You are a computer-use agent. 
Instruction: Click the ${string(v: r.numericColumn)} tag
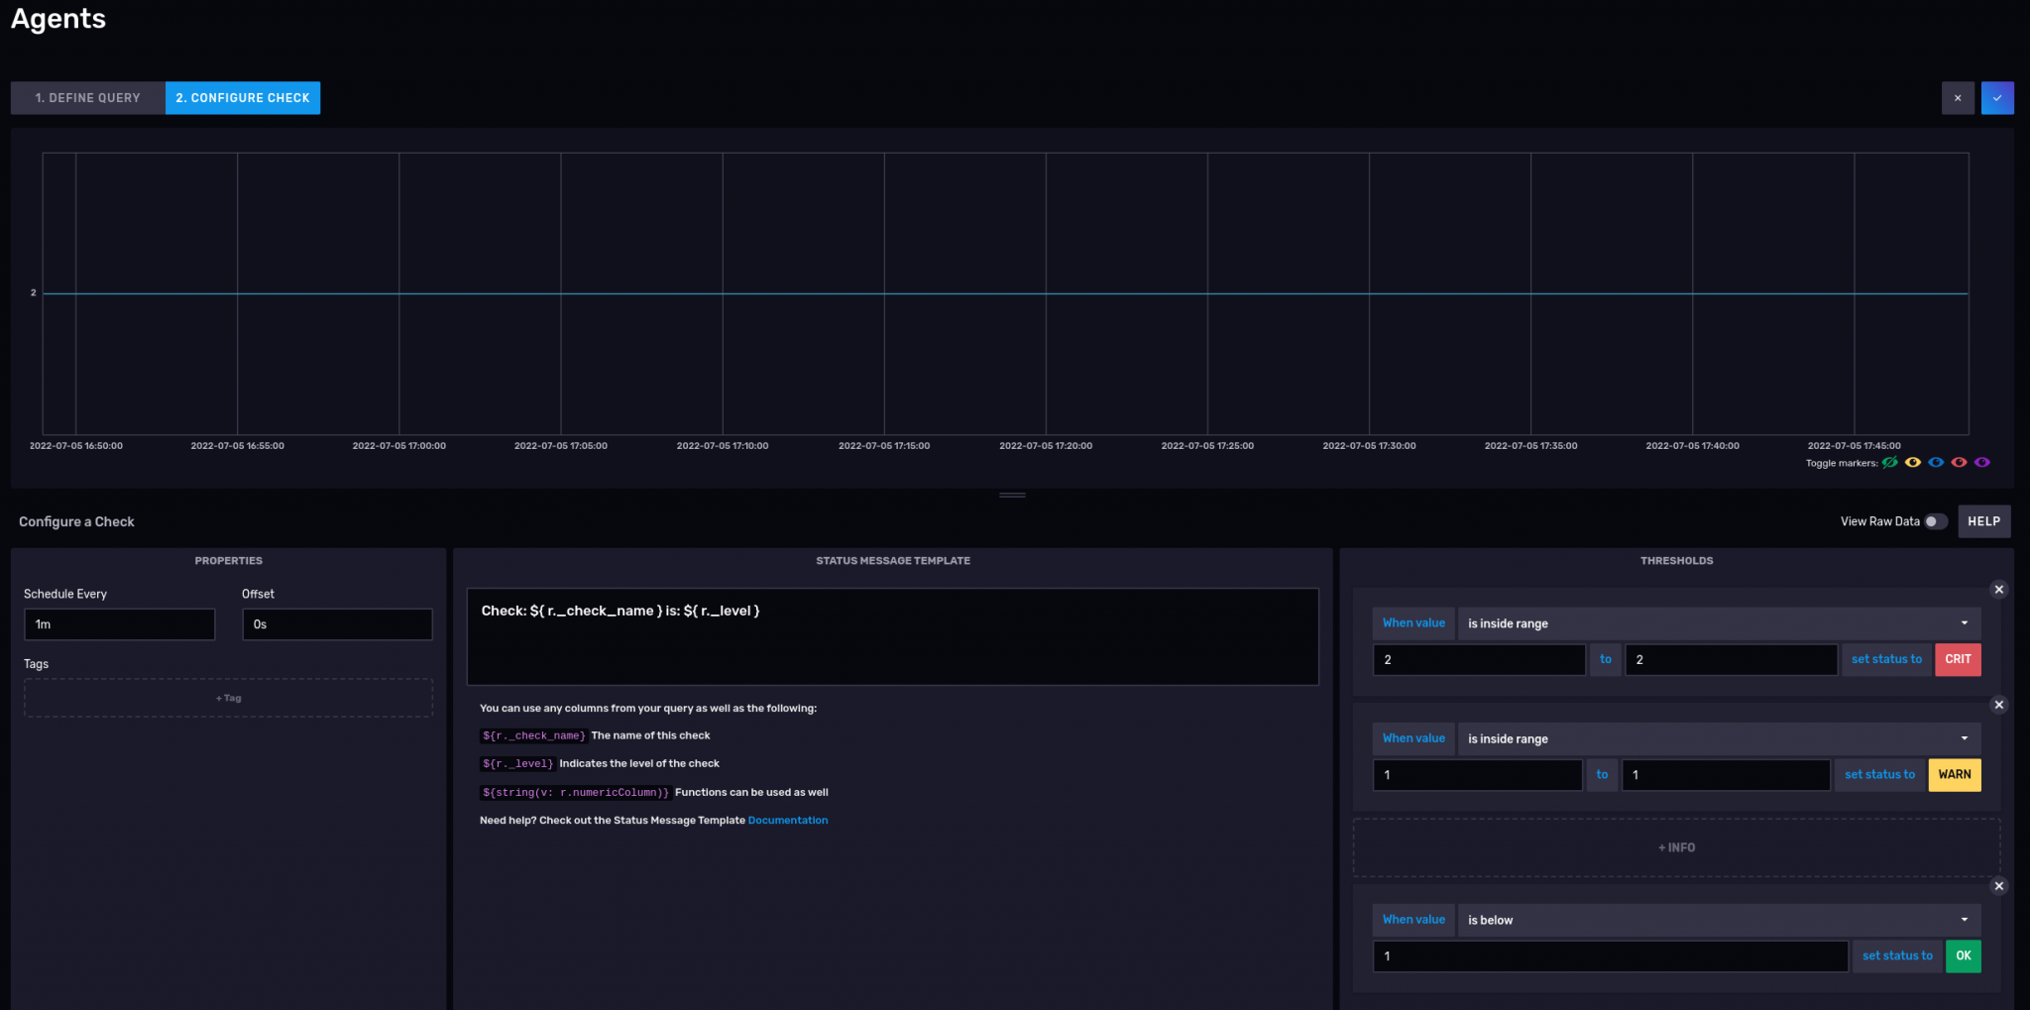575,792
